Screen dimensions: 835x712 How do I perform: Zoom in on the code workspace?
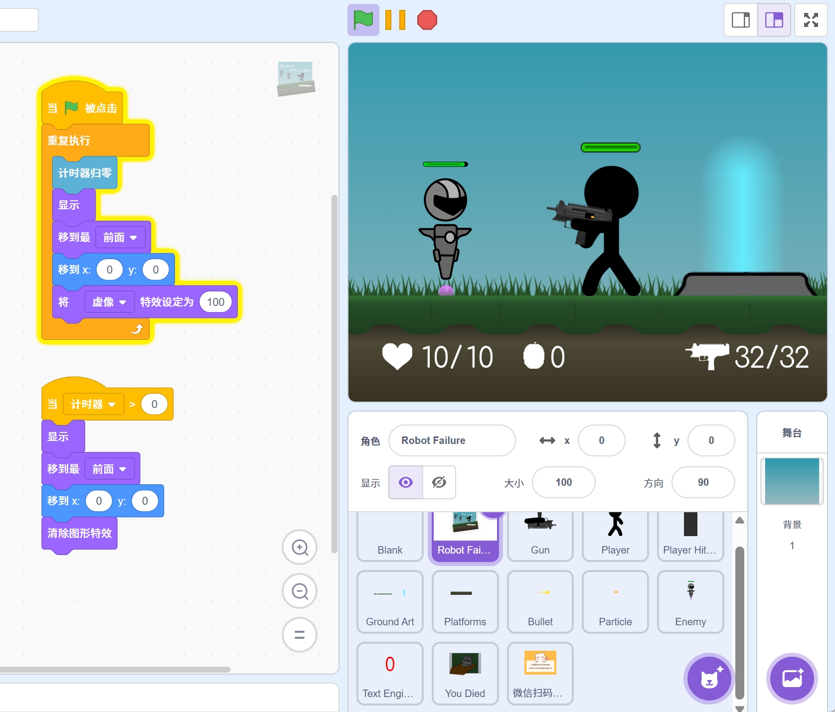pyautogui.click(x=300, y=548)
